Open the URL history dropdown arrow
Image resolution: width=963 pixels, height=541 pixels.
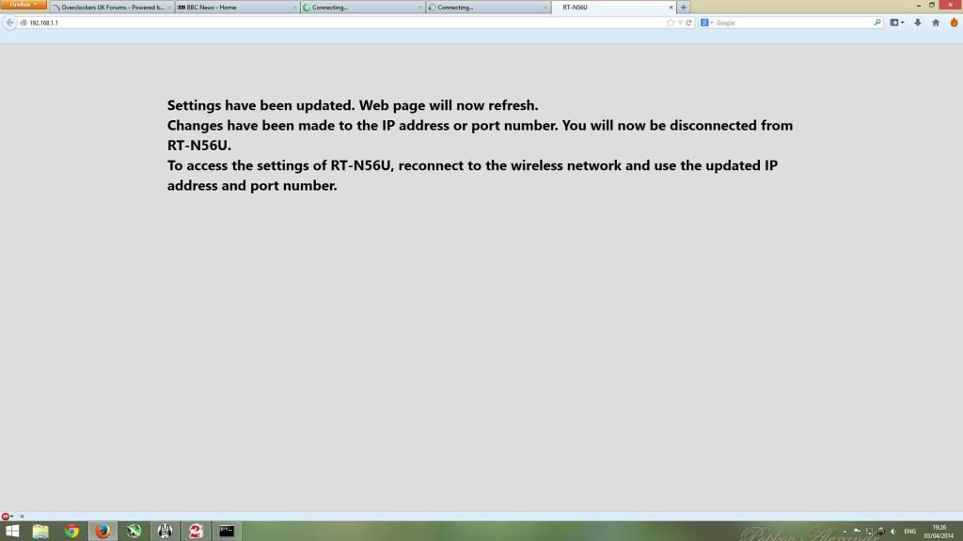680,23
